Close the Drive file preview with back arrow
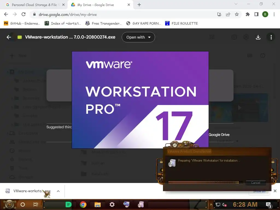The height and width of the screenshot is (210, 280). 9,37
